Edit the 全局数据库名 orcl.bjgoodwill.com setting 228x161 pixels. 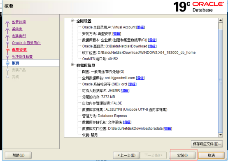(140, 78)
